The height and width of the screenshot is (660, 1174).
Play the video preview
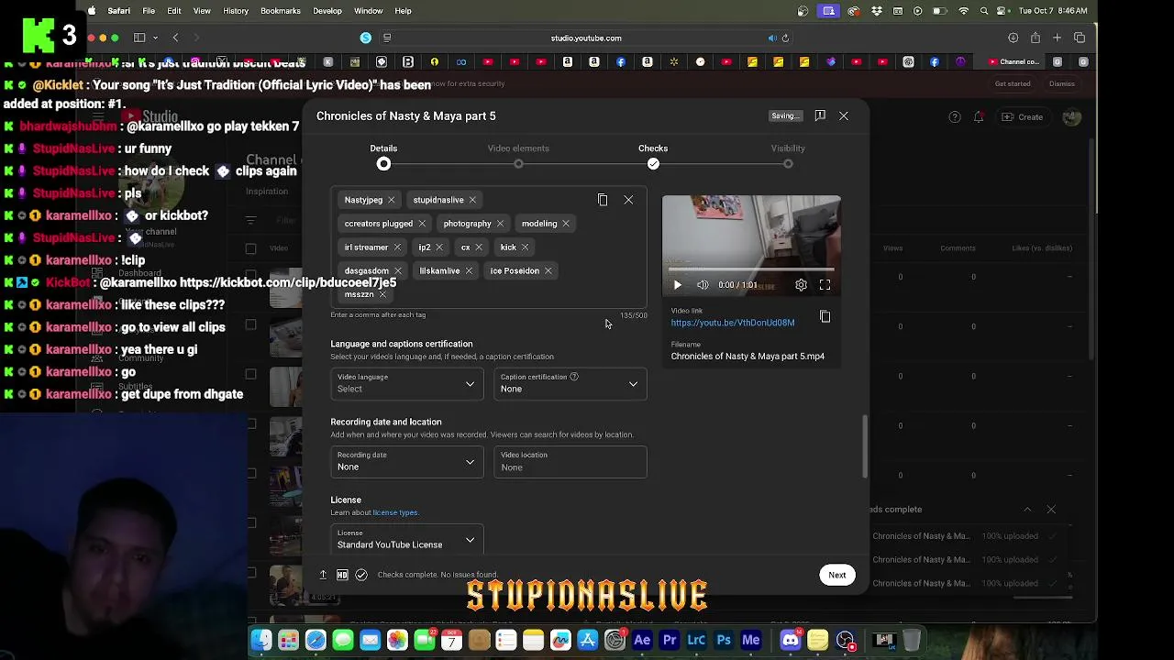[x=678, y=285]
